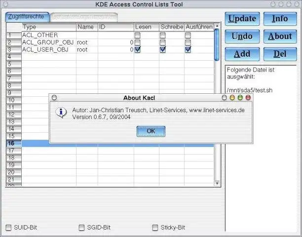Enable the Sticky-Bit checkbox
Viewport: 302px width, 237px height.
point(155,228)
